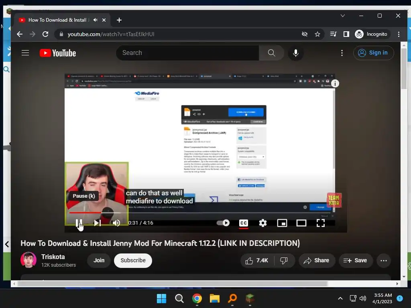This screenshot has height=308, width=411.
Task: Click the Sign in button
Action: [x=374, y=53]
